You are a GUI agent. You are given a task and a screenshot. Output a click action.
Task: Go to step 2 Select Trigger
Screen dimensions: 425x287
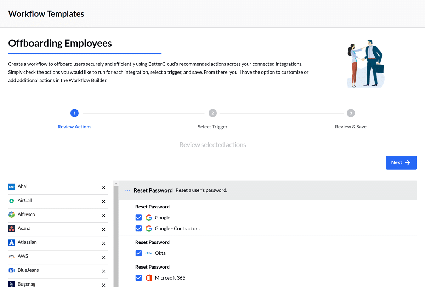coord(212,127)
